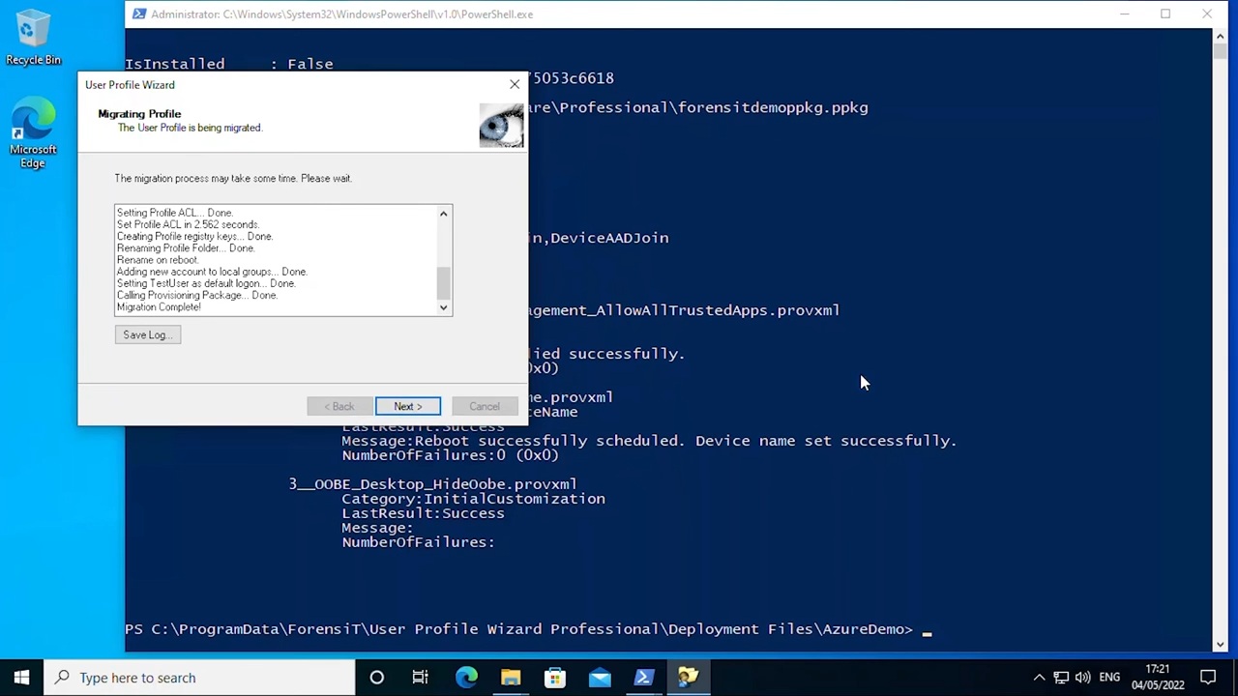Select 'Adding new account to local groups' line

212,272
